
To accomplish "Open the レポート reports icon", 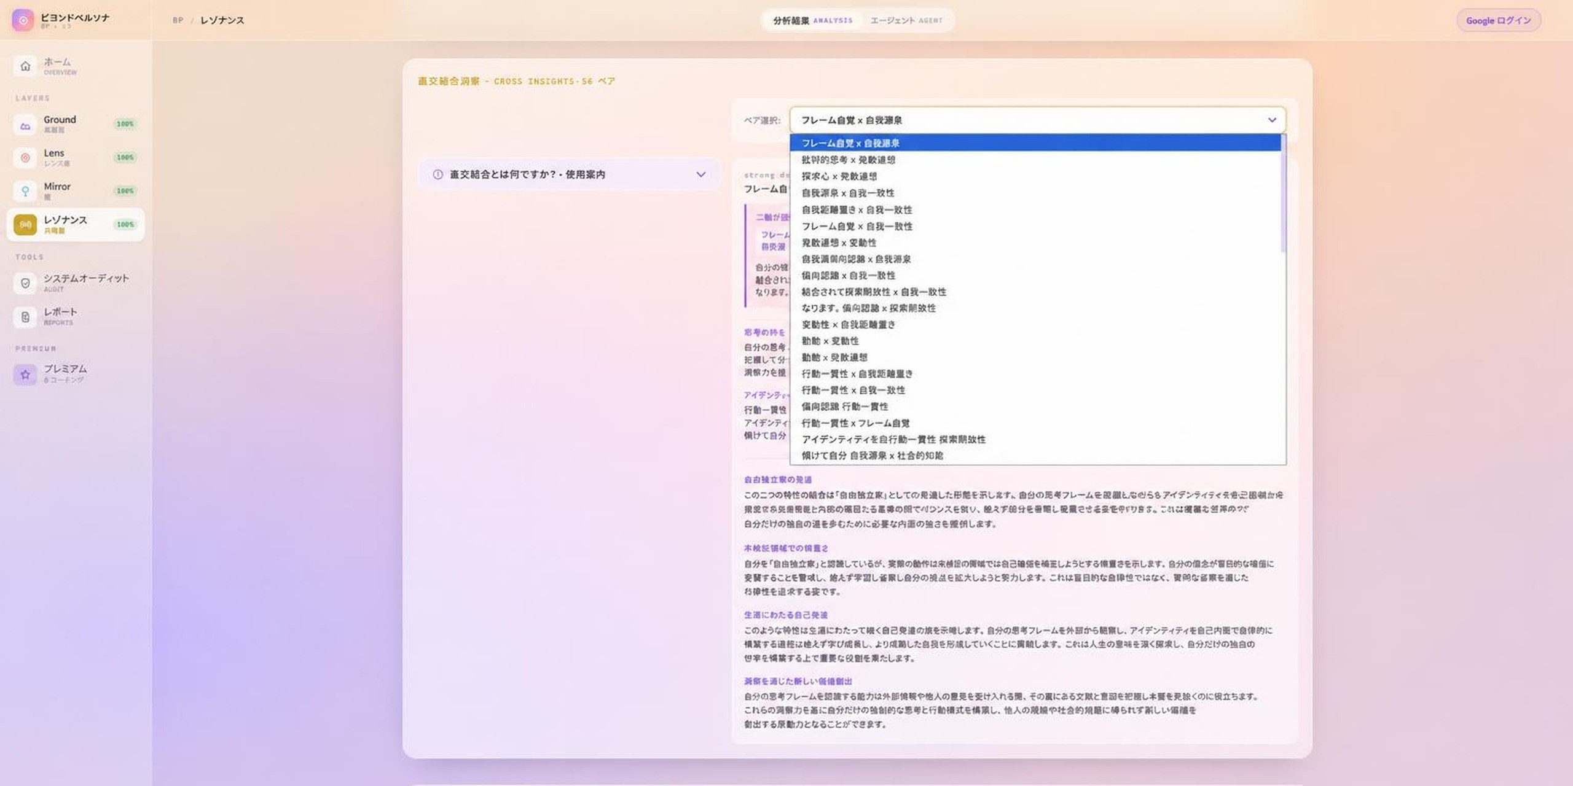I will click(25, 317).
